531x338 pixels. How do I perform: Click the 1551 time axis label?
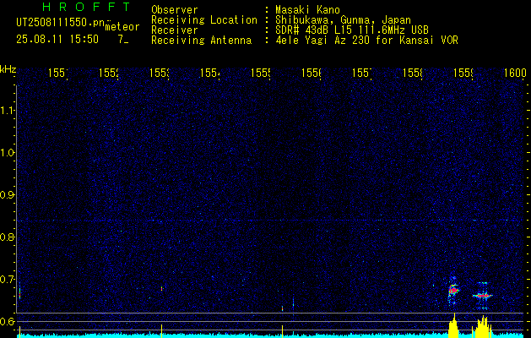pyautogui.click(x=58, y=73)
